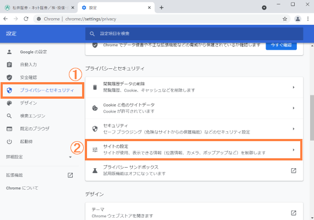The image size is (314, 220).
Task: Switch to the 松井証券 tab
Action: [39, 8]
